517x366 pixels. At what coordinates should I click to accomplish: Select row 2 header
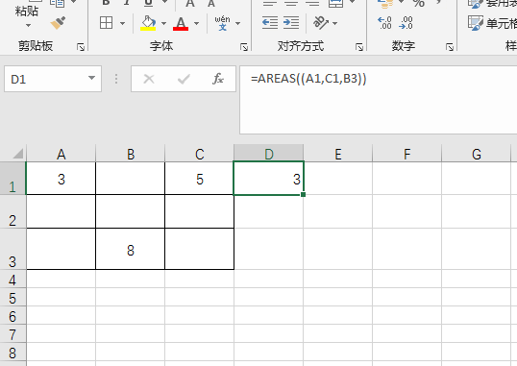tap(12, 211)
